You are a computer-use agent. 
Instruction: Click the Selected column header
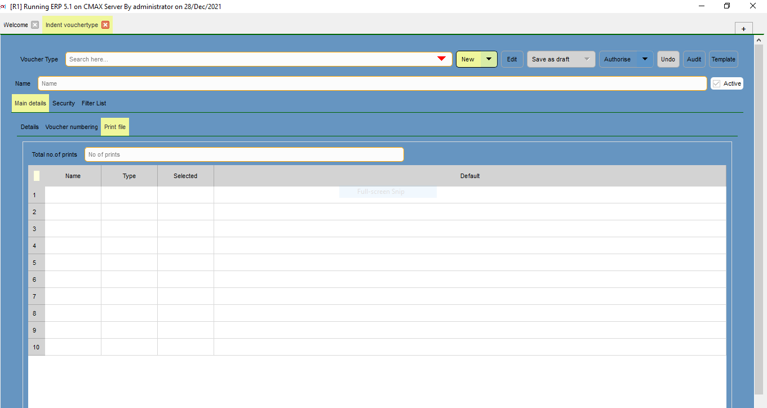[185, 176]
